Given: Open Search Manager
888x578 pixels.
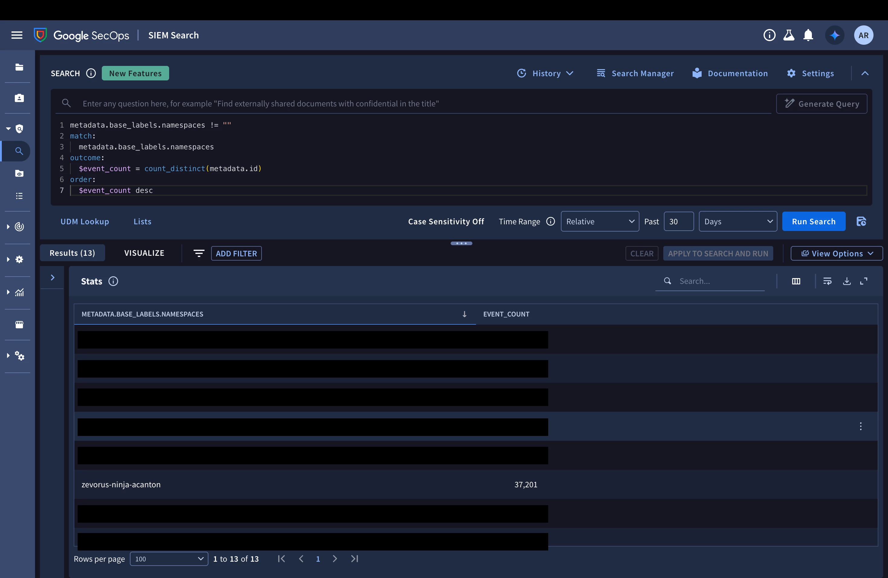Looking at the screenshot, I should click(635, 73).
